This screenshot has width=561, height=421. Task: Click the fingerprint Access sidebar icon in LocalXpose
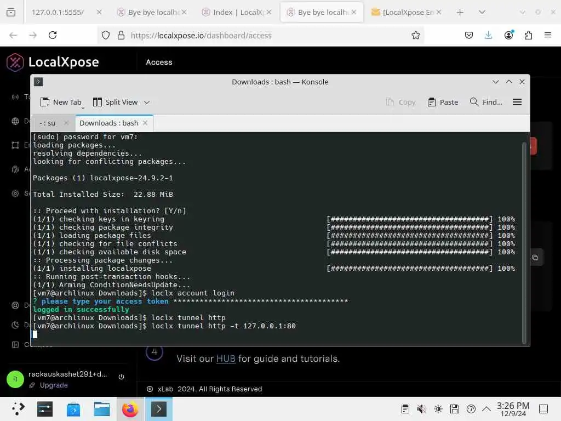[15, 169]
